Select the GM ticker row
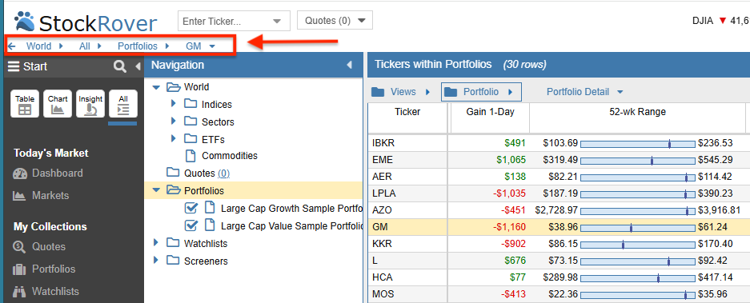 tap(559, 228)
